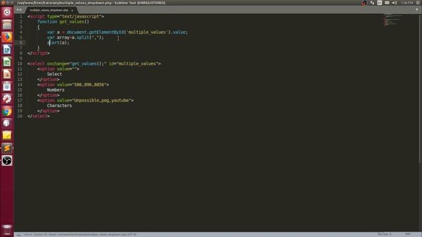Open OBS Studio from the dock
The width and height of the screenshot is (422, 237).
point(7,161)
